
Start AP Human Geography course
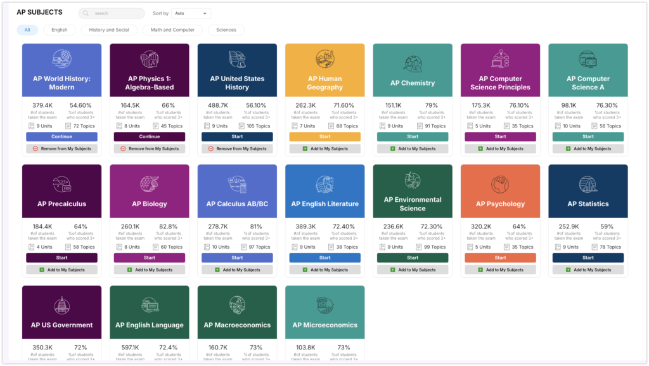[325, 136]
